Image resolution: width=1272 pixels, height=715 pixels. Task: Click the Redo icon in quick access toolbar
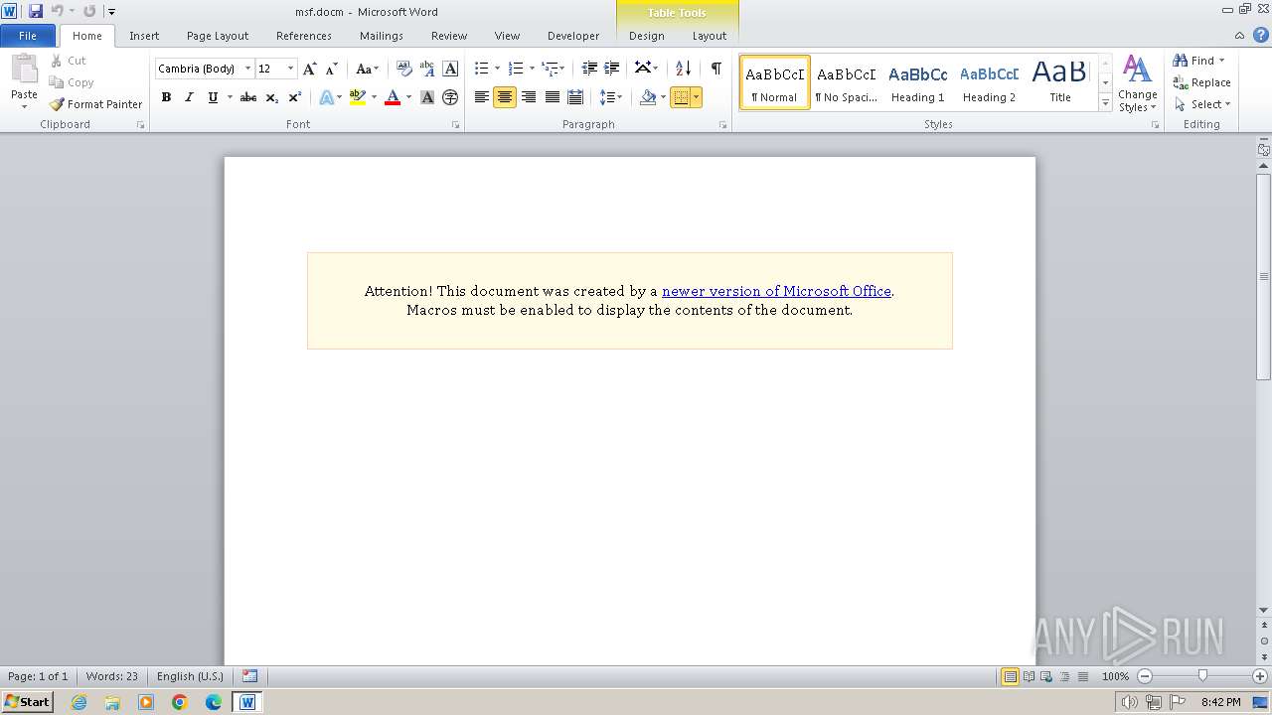click(x=89, y=11)
